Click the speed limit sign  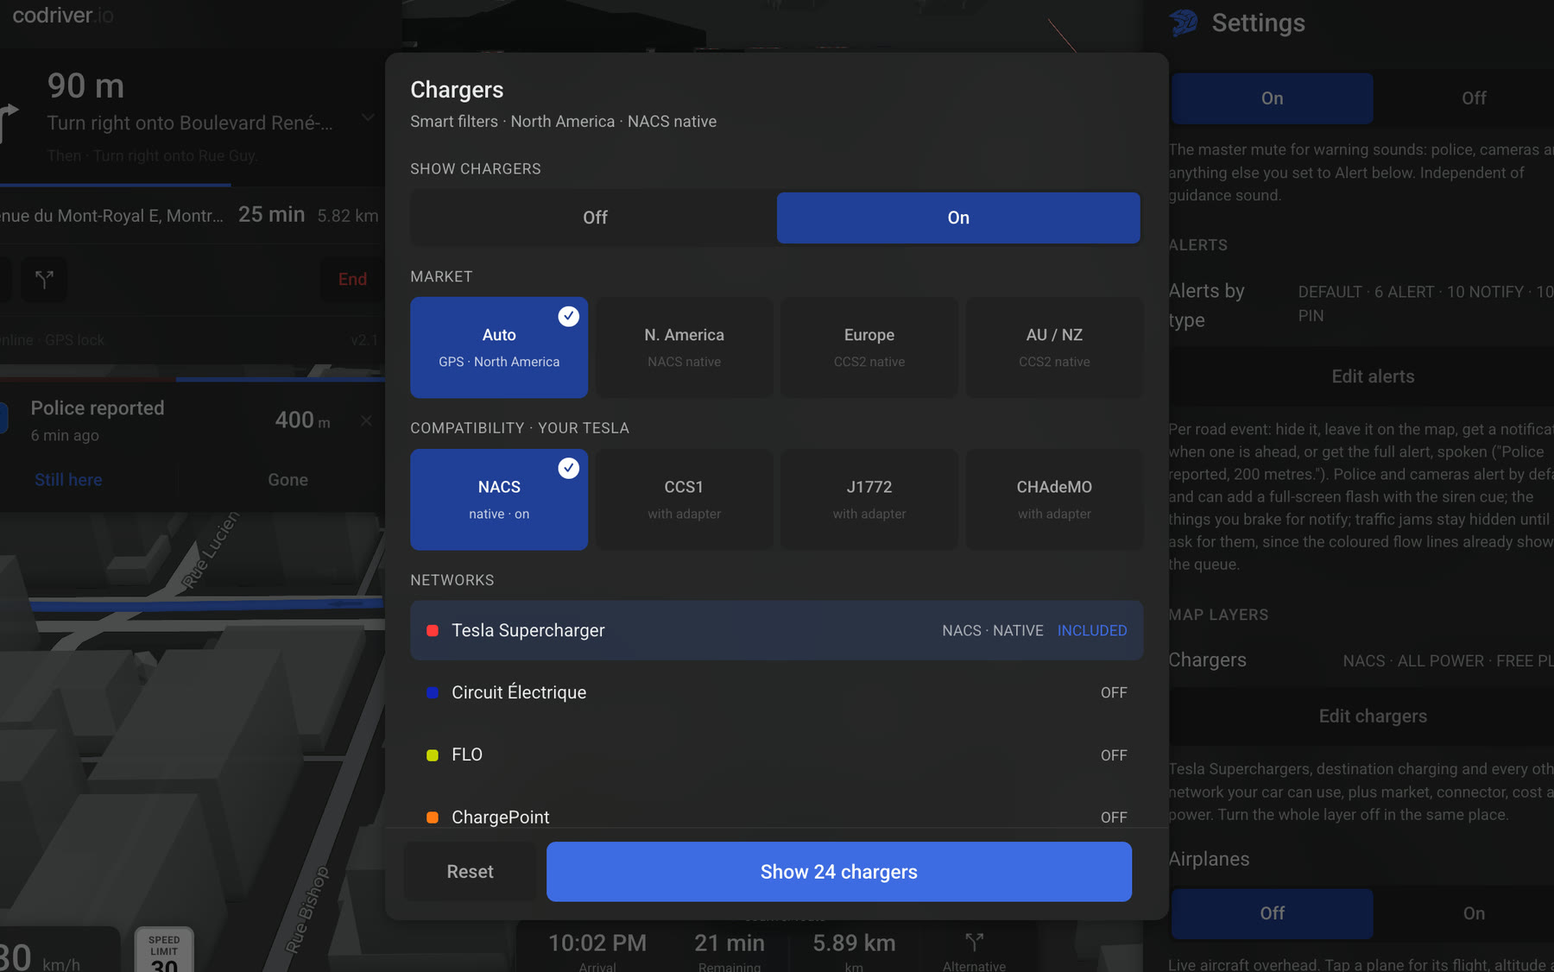pos(164,950)
